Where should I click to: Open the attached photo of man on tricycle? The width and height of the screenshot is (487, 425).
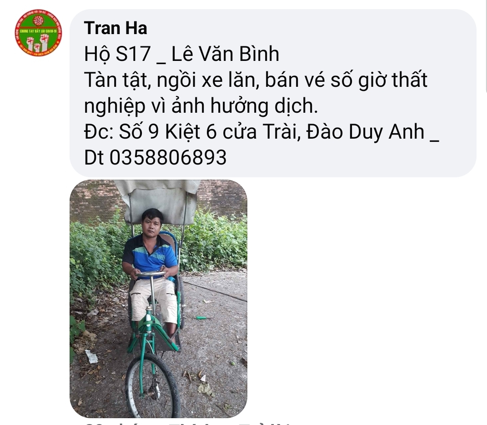158,299
